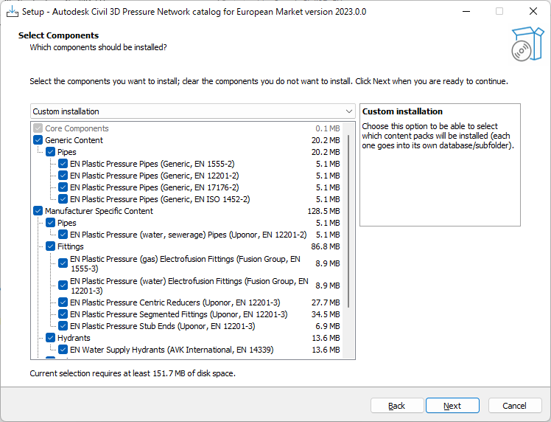Select 'Hydrants' tree row label
Image resolution: width=551 pixels, height=422 pixels.
pos(74,338)
